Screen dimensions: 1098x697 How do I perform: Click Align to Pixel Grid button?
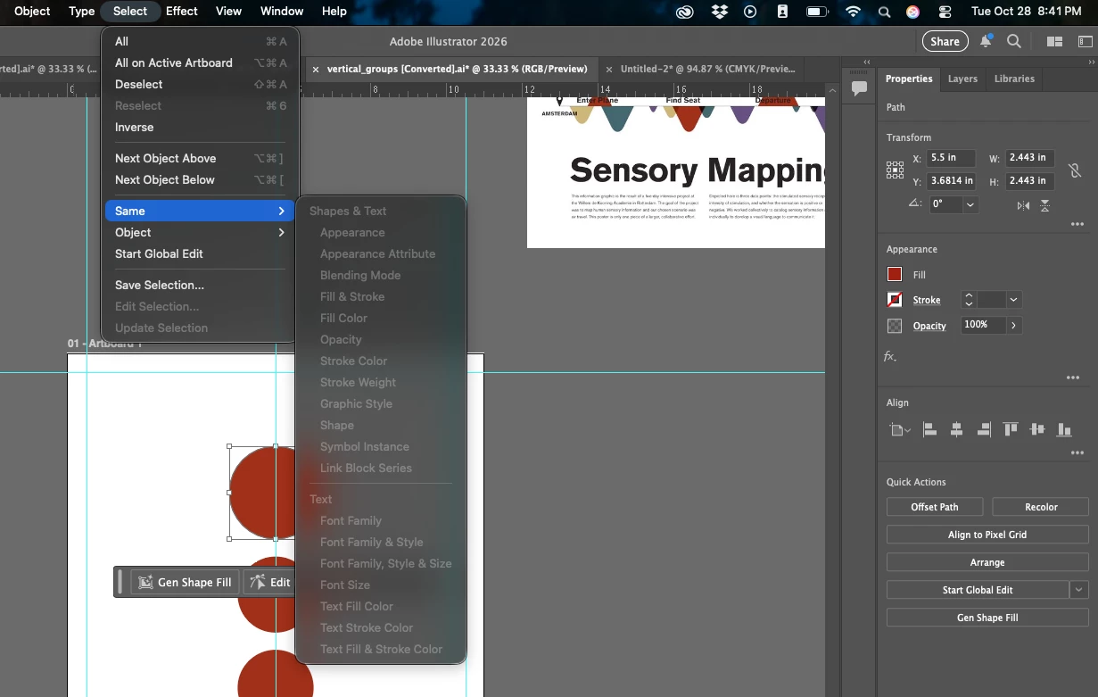(x=987, y=535)
